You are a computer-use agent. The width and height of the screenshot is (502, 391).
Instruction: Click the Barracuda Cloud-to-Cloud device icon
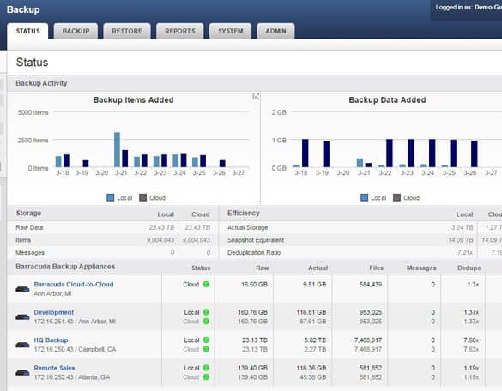pos(22,289)
